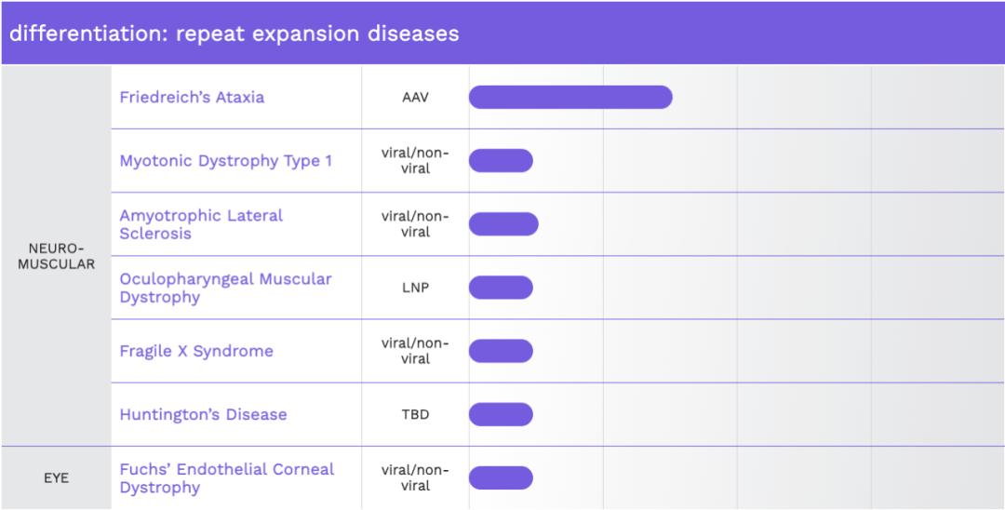Image resolution: width=1005 pixels, height=510 pixels.
Task: Click the AAV delivery label
Action: point(415,97)
